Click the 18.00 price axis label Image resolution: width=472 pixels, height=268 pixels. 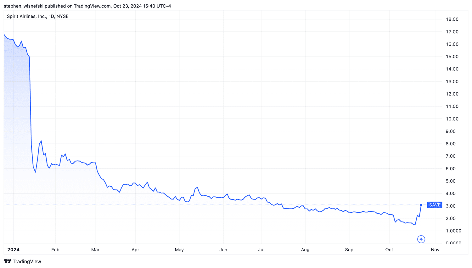coord(452,19)
